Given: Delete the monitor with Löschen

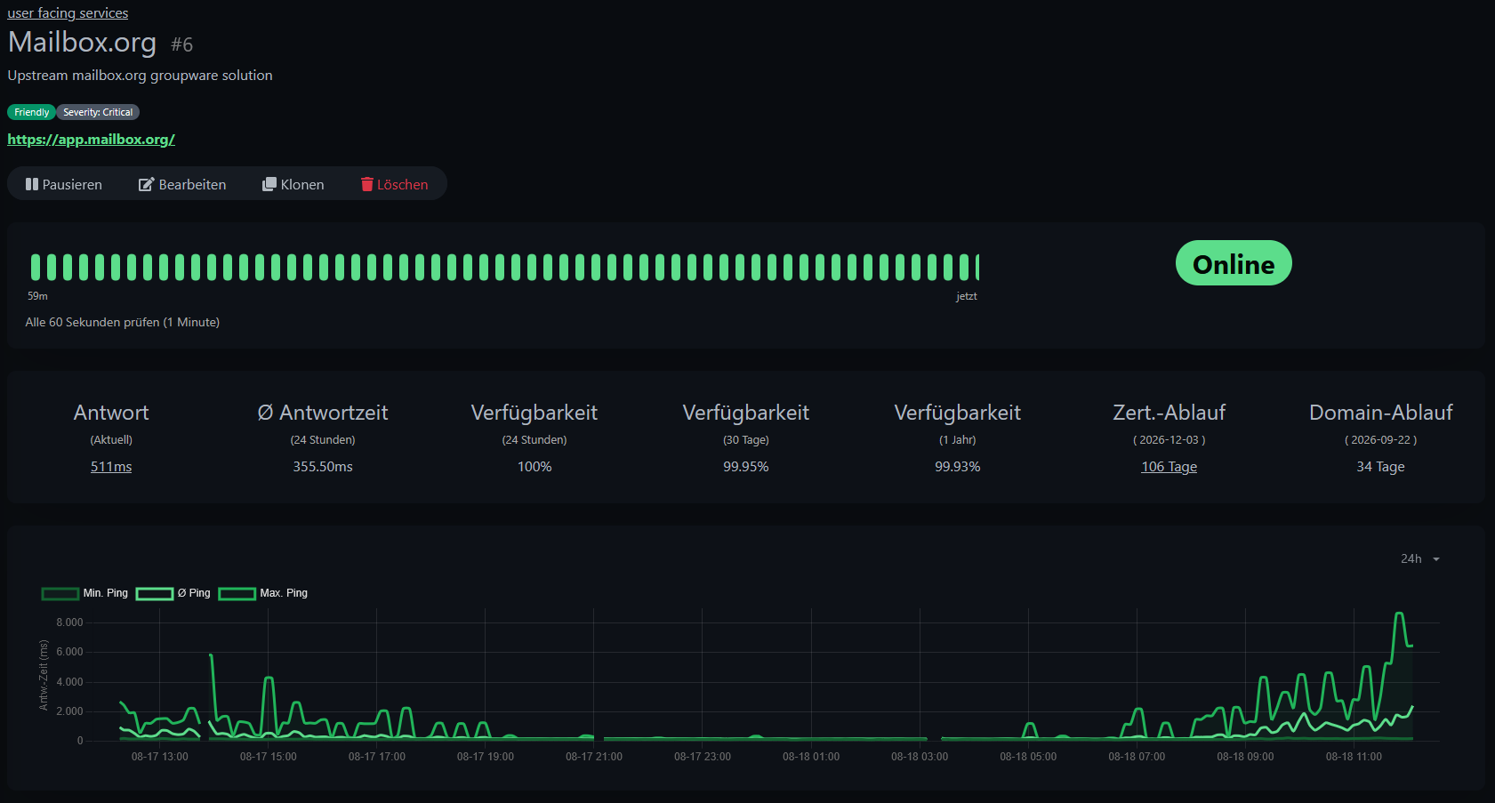Looking at the screenshot, I should pyautogui.click(x=394, y=184).
